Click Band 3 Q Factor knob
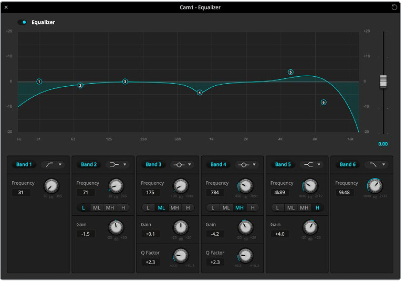The width and height of the screenshot is (401, 282). point(181,255)
